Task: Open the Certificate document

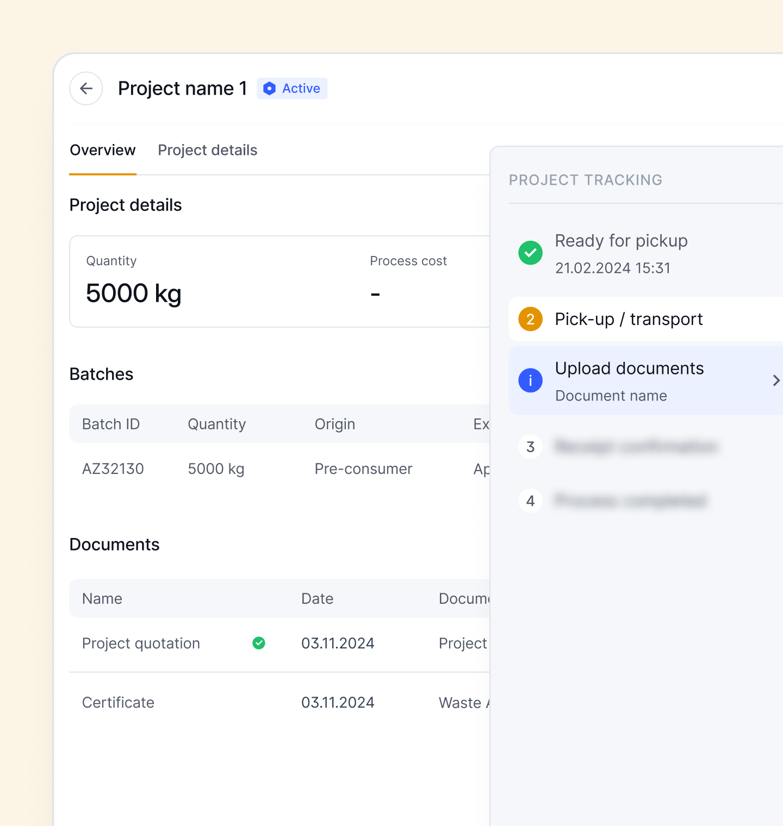Action: coord(118,702)
